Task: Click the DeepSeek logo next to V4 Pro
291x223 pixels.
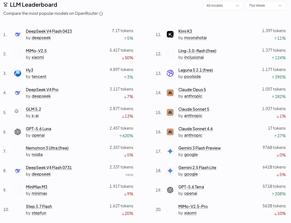Action: tap(18, 93)
